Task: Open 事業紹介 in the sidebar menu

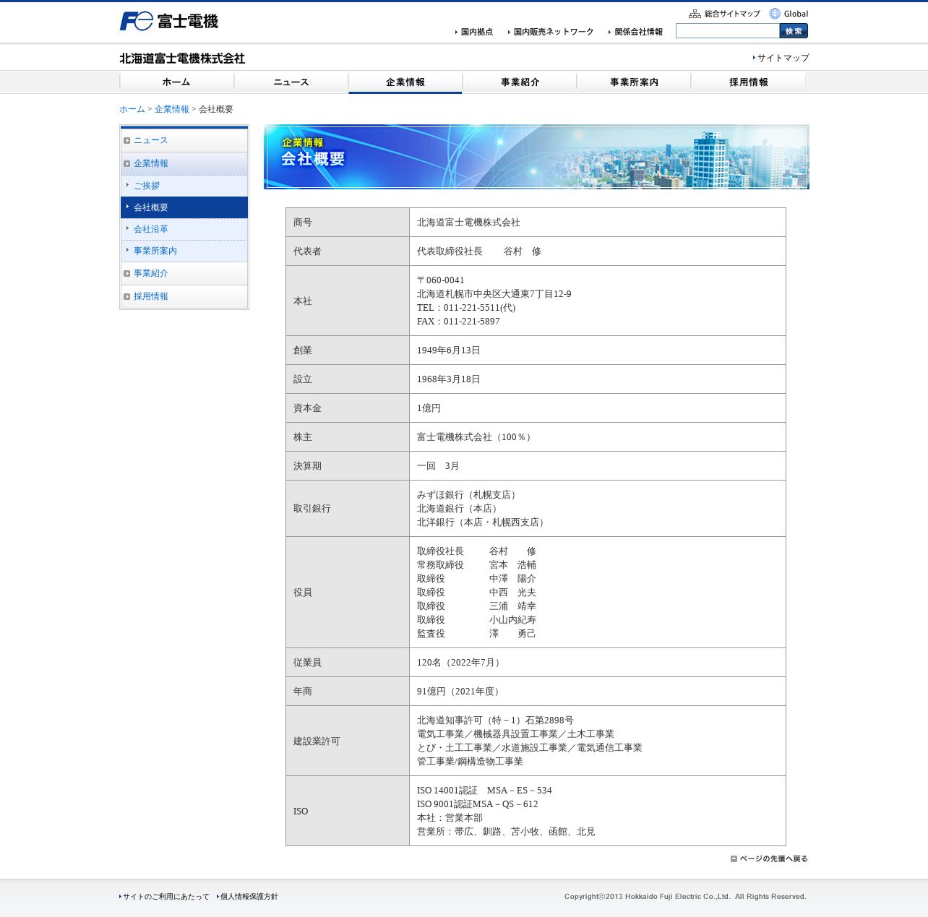Action: 184,273
